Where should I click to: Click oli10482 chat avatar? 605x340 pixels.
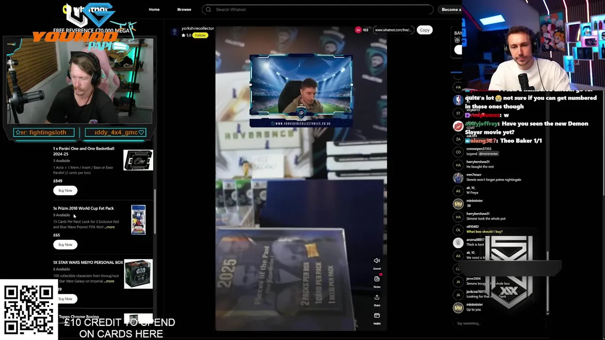[458, 229]
